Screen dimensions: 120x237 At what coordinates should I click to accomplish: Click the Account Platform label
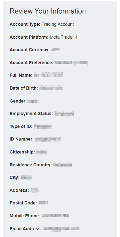29,37
